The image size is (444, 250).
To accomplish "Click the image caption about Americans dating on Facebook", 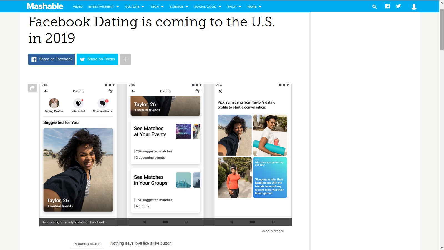I will click(x=74, y=222).
